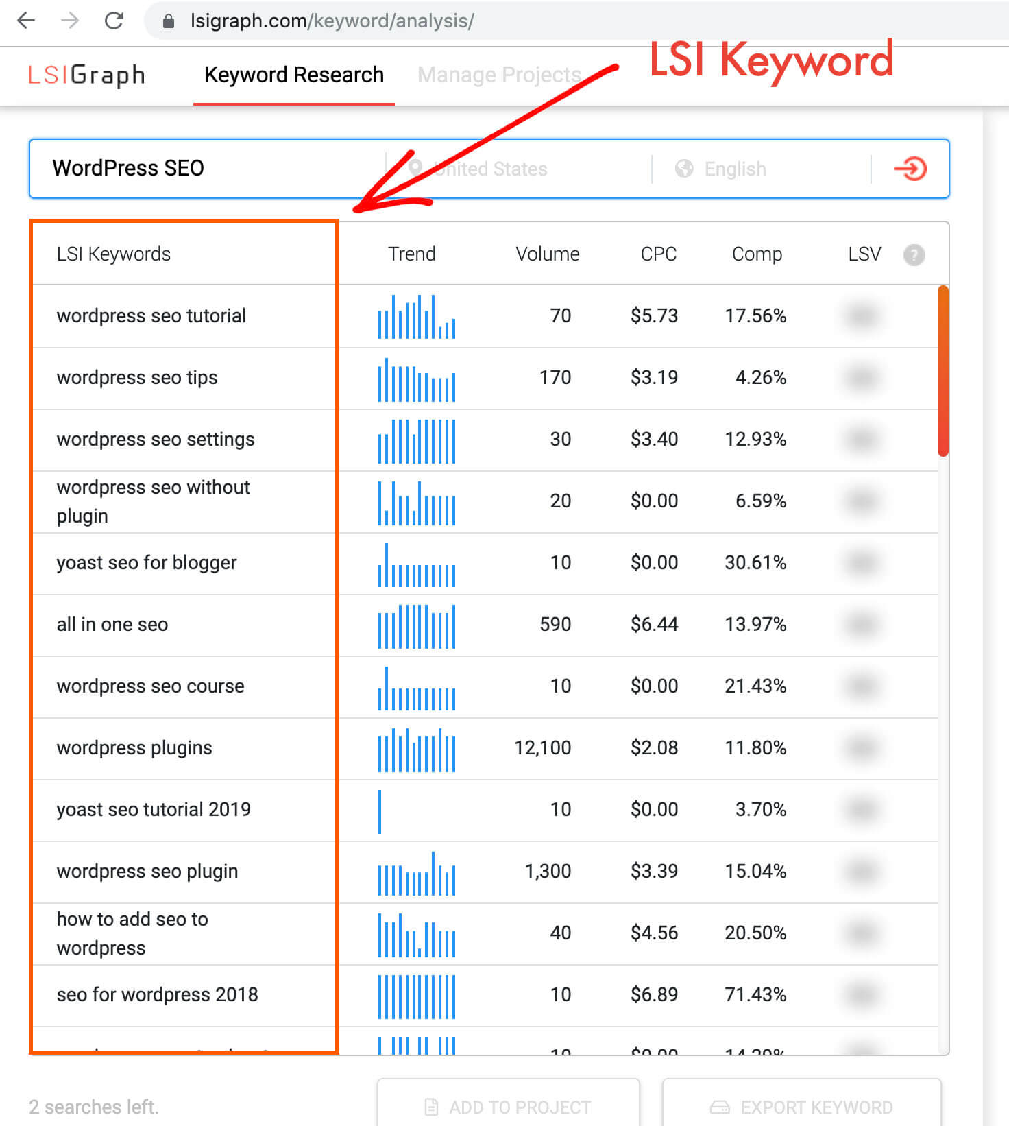Image resolution: width=1009 pixels, height=1126 pixels.
Task: Click the globe language icon
Action: tap(684, 169)
